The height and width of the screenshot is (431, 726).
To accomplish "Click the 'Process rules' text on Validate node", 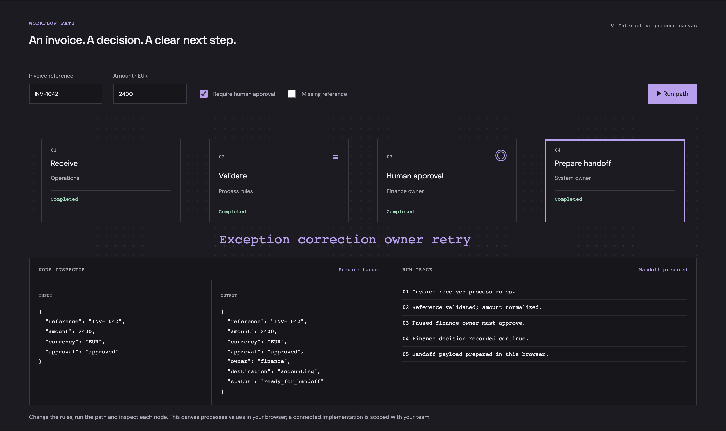I will click(235, 191).
